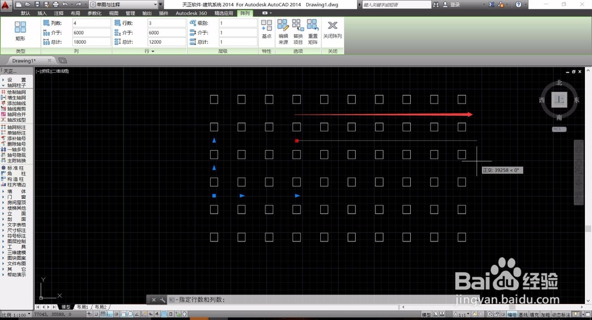Click the 替换项目 replace item icon
This screenshot has width=592, height=320.
[x=298, y=32]
